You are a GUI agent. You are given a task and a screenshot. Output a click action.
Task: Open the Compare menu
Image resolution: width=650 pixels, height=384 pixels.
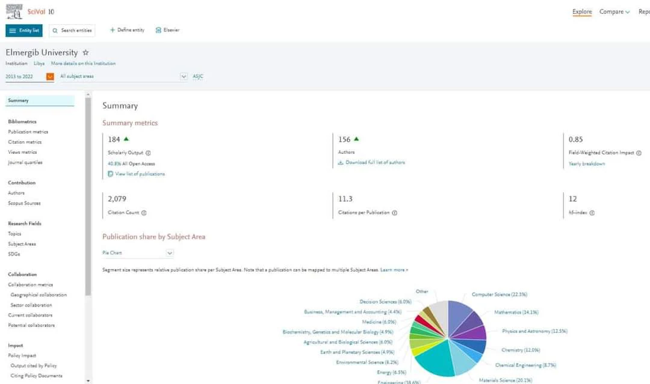(x=614, y=11)
